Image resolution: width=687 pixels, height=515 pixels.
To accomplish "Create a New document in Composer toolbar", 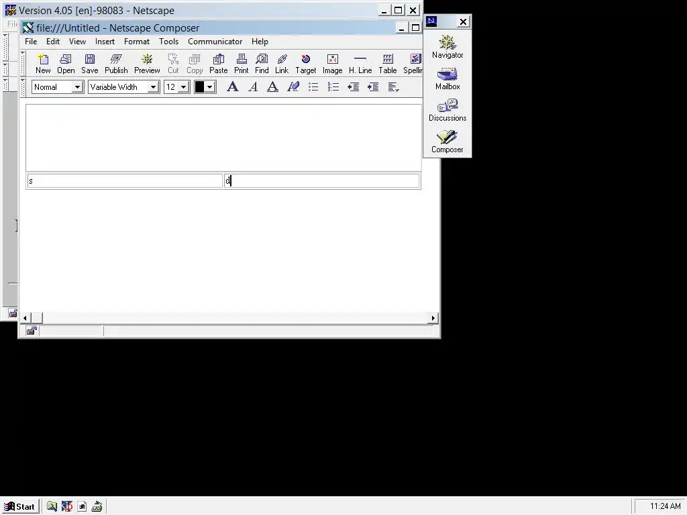I will pos(43,64).
